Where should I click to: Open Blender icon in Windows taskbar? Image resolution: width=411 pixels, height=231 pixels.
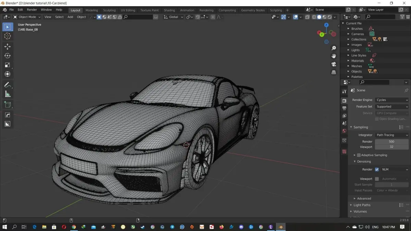pos(281,227)
